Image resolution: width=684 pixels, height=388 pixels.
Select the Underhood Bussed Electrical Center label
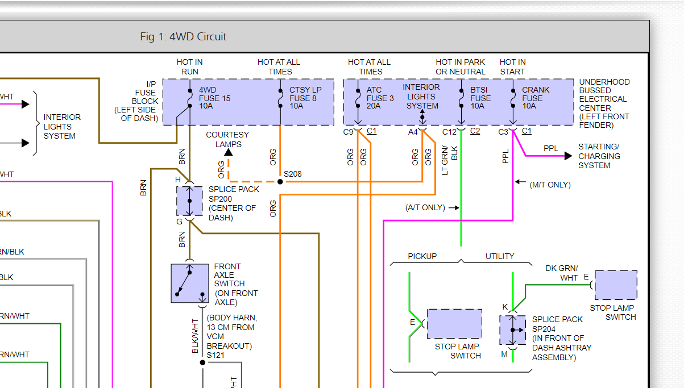pos(604,103)
